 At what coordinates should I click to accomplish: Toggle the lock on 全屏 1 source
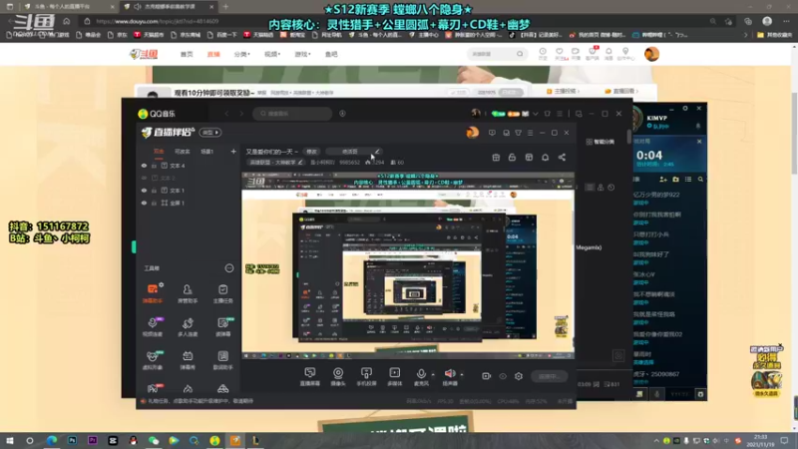click(x=154, y=203)
